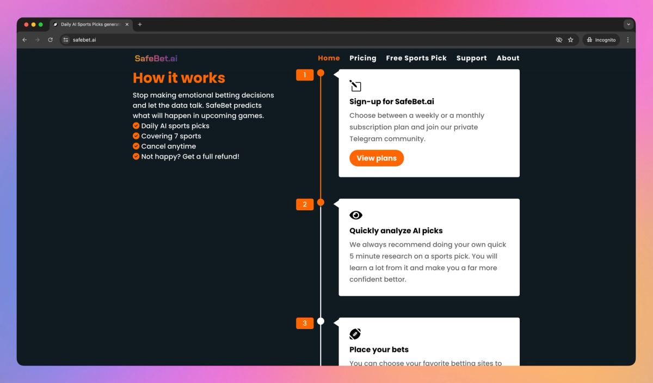The height and width of the screenshot is (383, 653).
Task: Navigate to About
Action: click(508, 58)
